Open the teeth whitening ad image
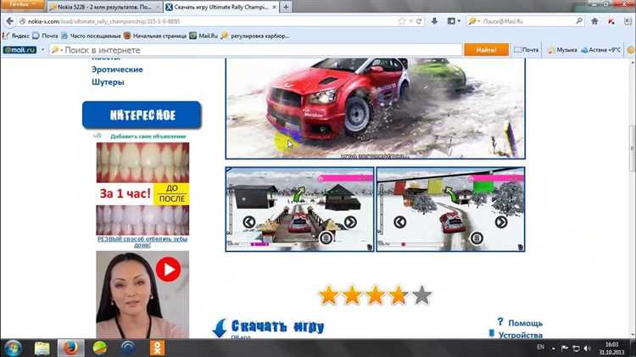The height and width of the screenshot is (357, 636). [x=142, y=188]
